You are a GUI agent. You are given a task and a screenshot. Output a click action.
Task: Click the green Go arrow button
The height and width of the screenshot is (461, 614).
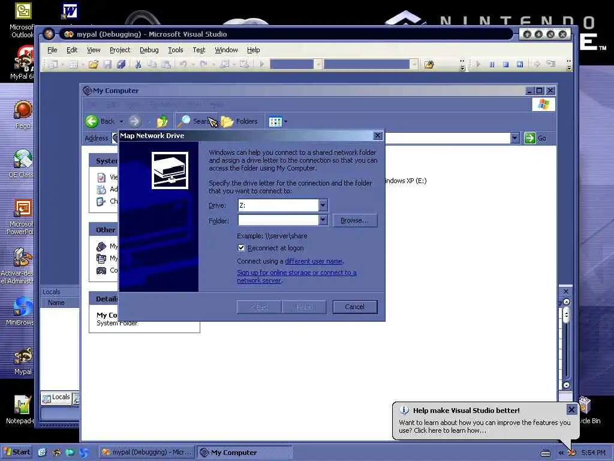pyautogui.click(x=530, y=138)
